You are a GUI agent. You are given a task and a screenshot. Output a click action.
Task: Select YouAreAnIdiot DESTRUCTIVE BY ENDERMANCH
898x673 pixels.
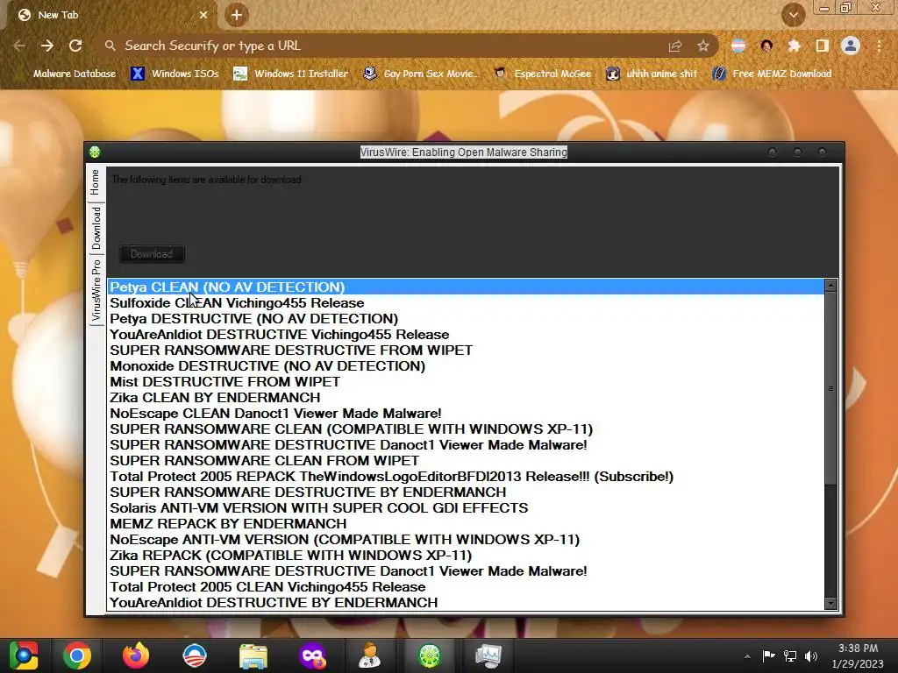[466, 603]
